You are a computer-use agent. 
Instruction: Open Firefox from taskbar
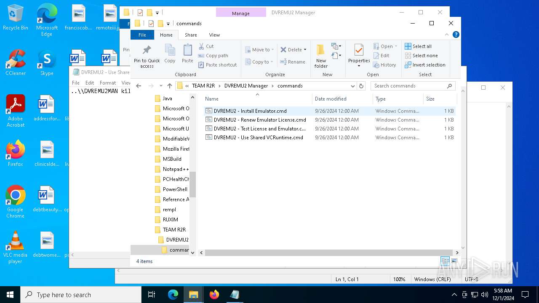pos(214,295)
